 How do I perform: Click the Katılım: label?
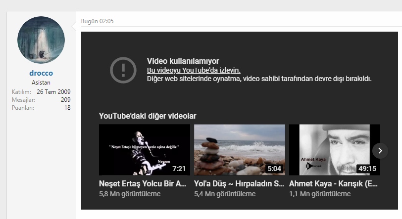(21, 91)
